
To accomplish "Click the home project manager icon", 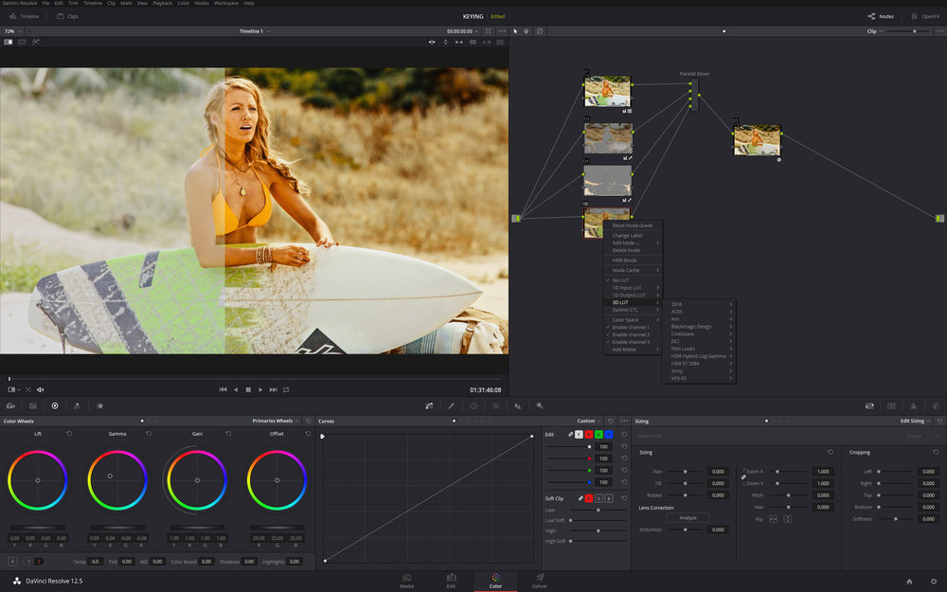I will pos(909,582).
